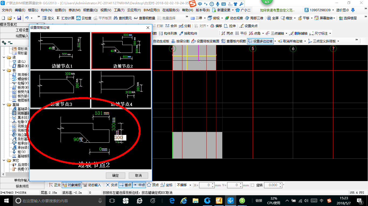Open the 文件(F) menu
This screenshot has height=206, width=368.
point(7,10)
